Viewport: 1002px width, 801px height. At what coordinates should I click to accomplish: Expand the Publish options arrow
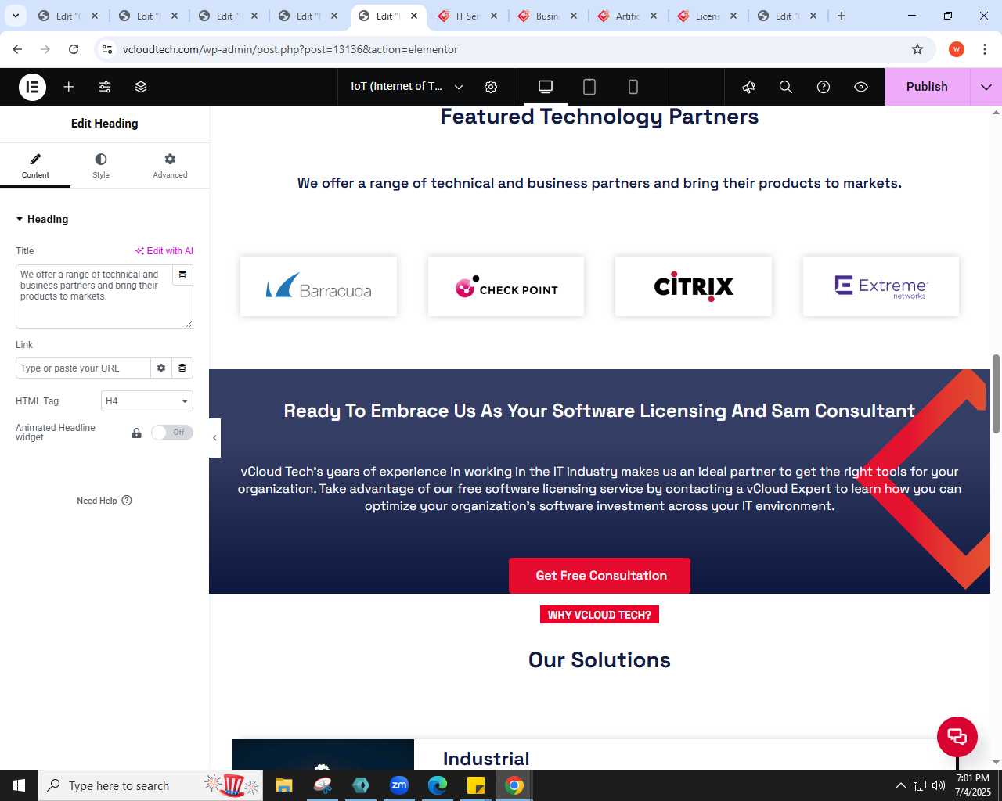tap(986, 87)
